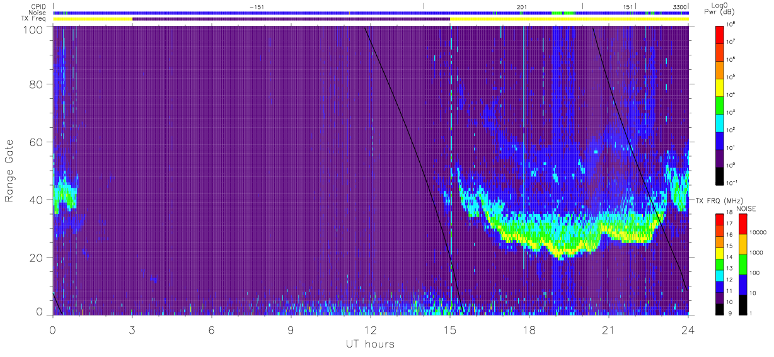Click Pwr colorbar label "10^8"
Screen dimensions: 774x357
[732, 23]
